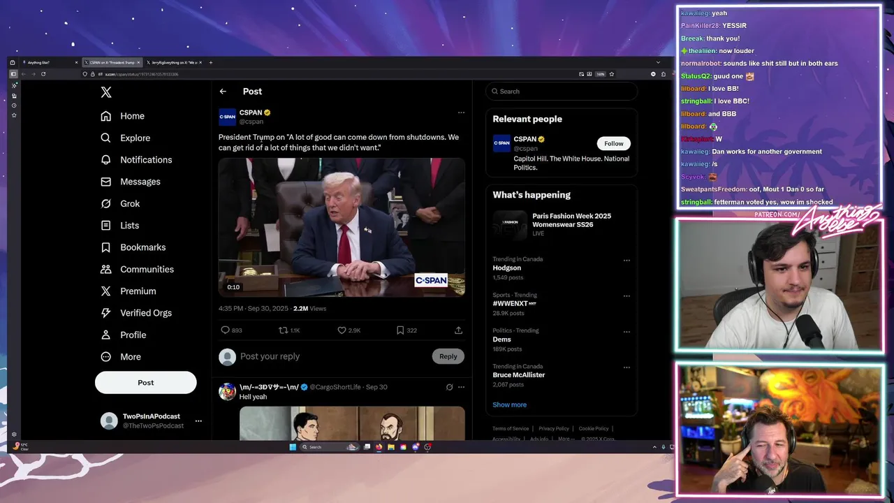The height and width of the screenshot is (503, 894).
Task: Open options for Hodgson trend
Action: click(x=626, y=261)
